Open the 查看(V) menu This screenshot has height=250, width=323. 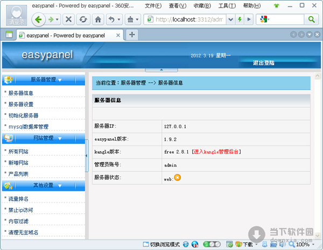(x=178, y=6)
